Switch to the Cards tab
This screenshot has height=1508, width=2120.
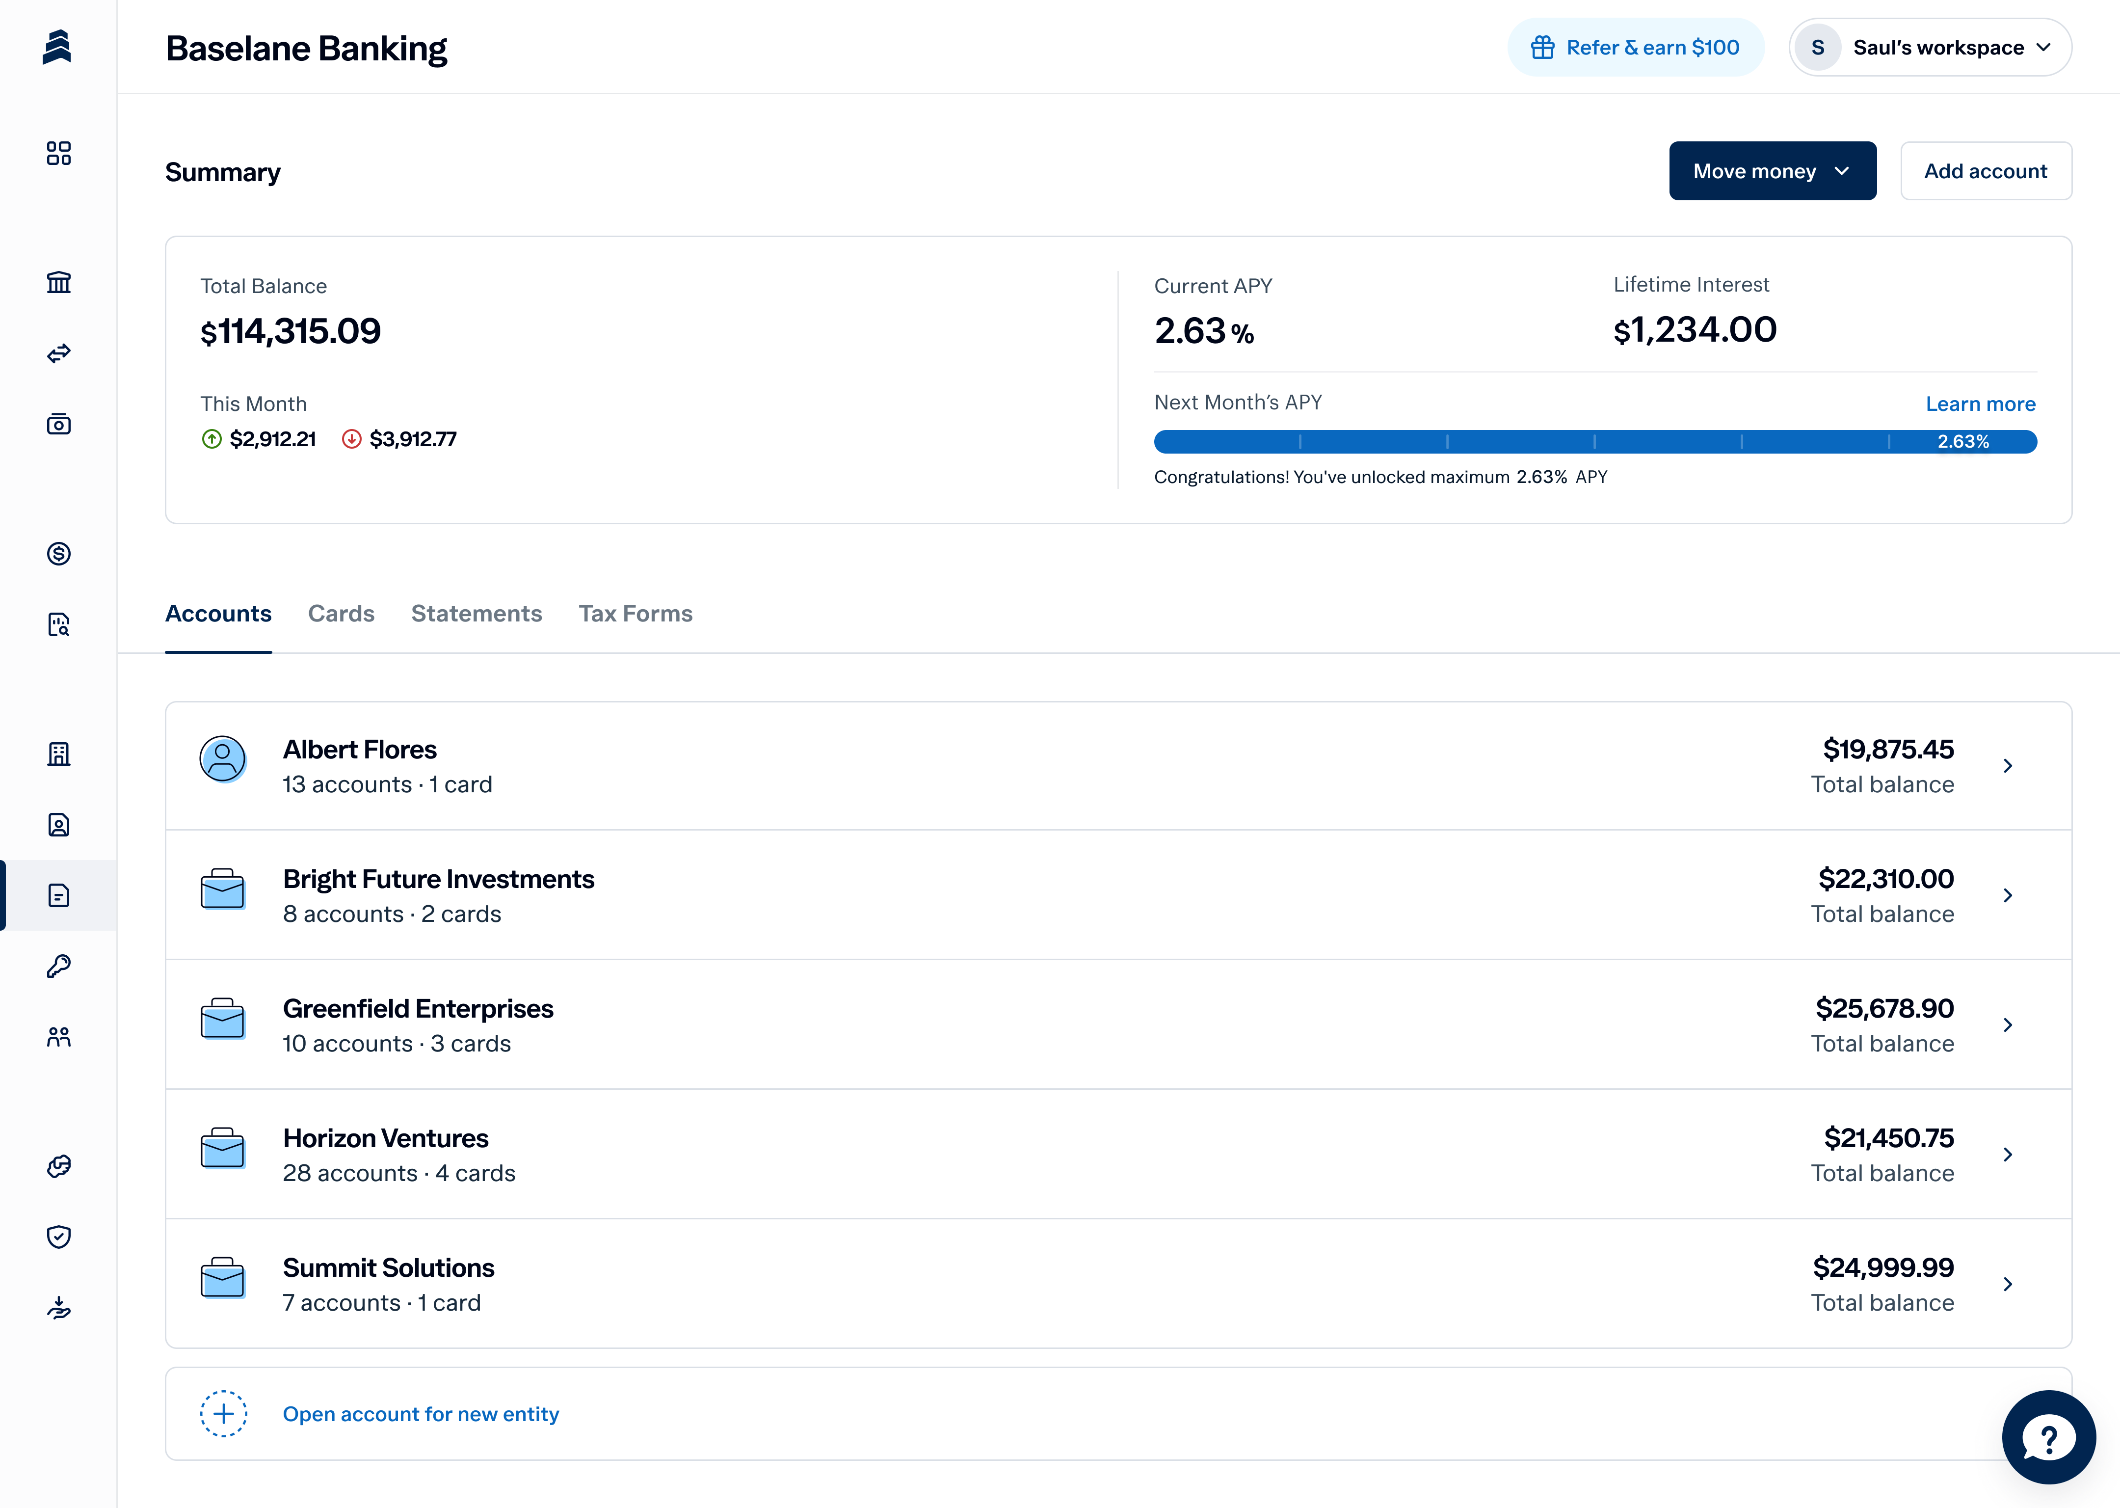341,614
